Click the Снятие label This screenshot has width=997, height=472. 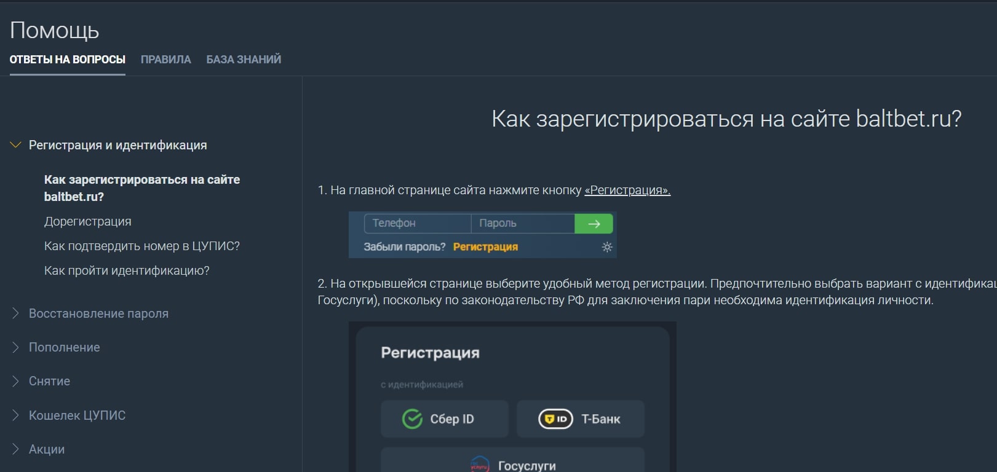pos(49,381)
